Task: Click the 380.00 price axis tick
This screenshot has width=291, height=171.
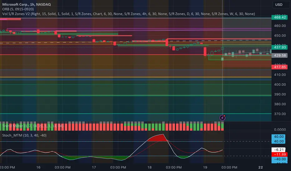Action: (280, 104)
